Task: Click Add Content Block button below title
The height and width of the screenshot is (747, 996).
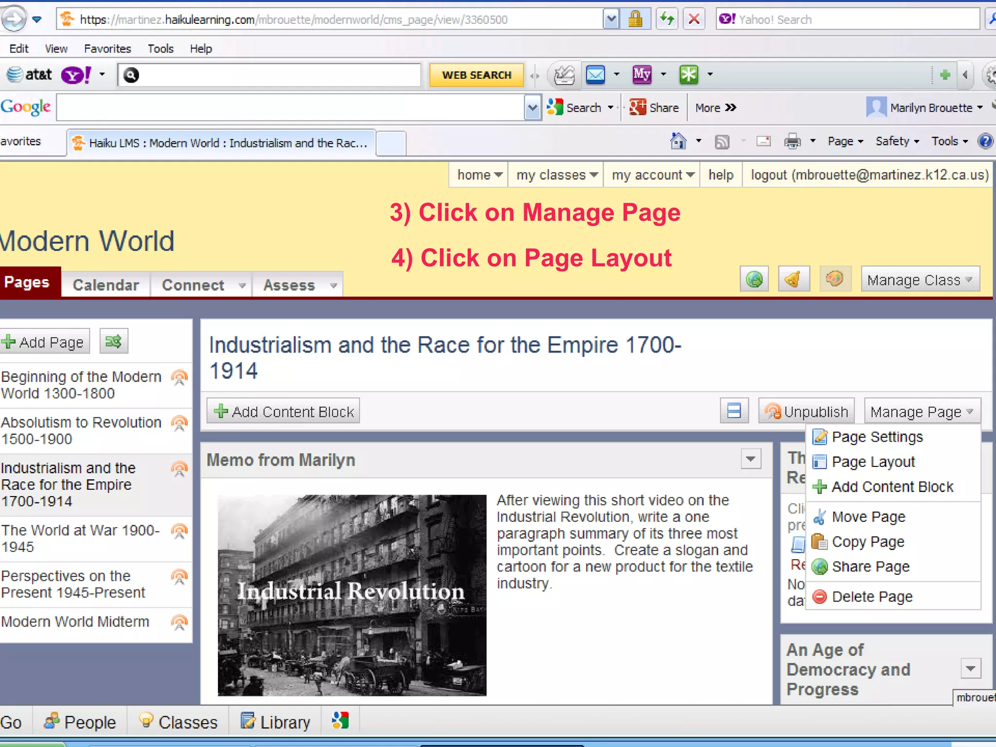Action: click(284, 411)
